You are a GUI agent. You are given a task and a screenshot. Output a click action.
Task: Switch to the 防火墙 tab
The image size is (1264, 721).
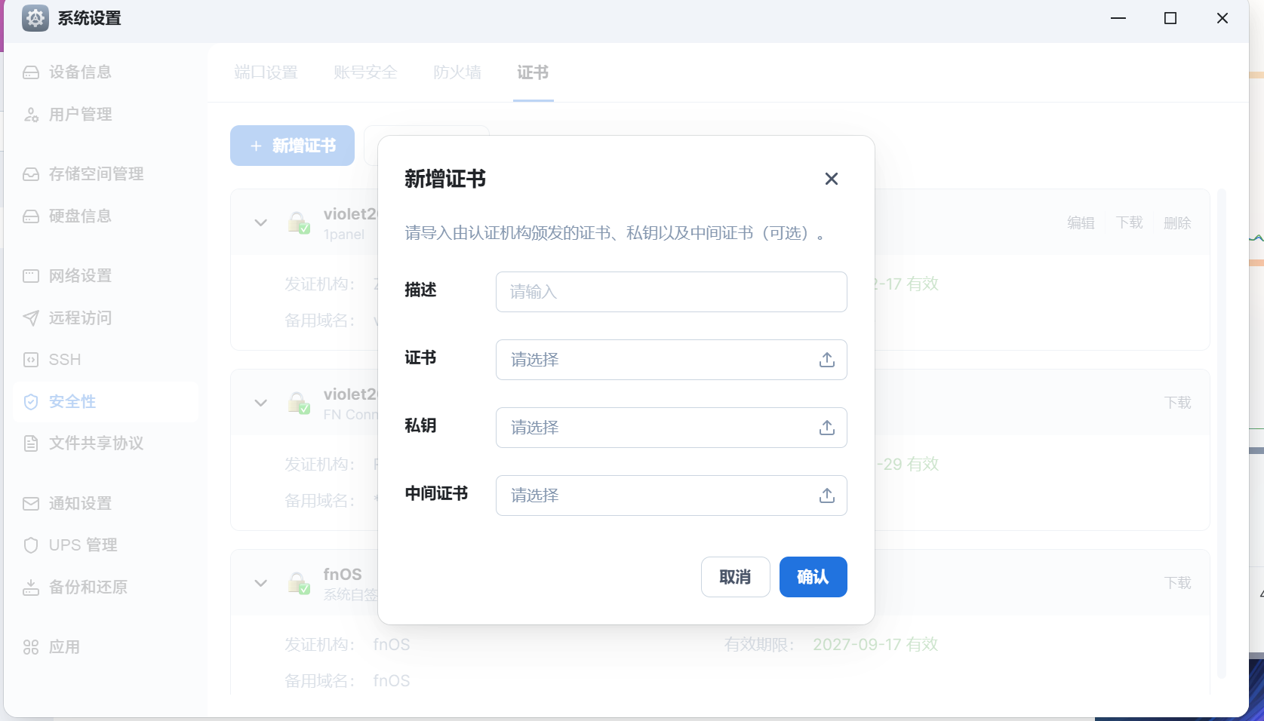(x=457, y=72)
